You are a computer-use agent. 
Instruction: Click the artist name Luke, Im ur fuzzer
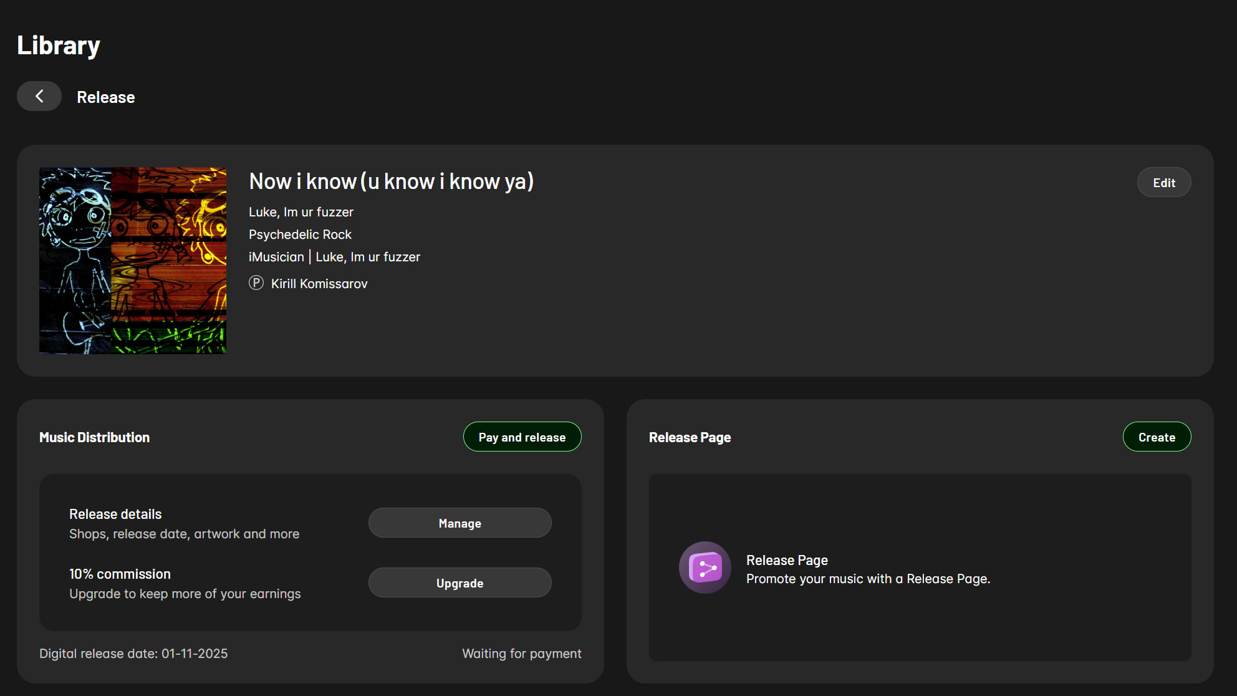(301, 212)
